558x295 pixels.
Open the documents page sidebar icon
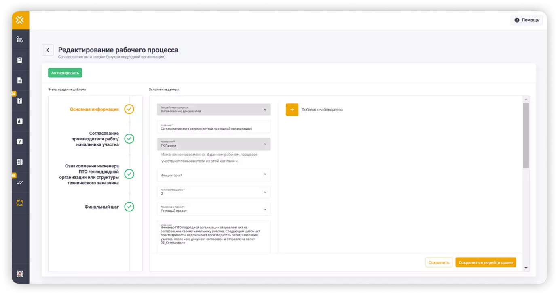click(x=20, y=80)
